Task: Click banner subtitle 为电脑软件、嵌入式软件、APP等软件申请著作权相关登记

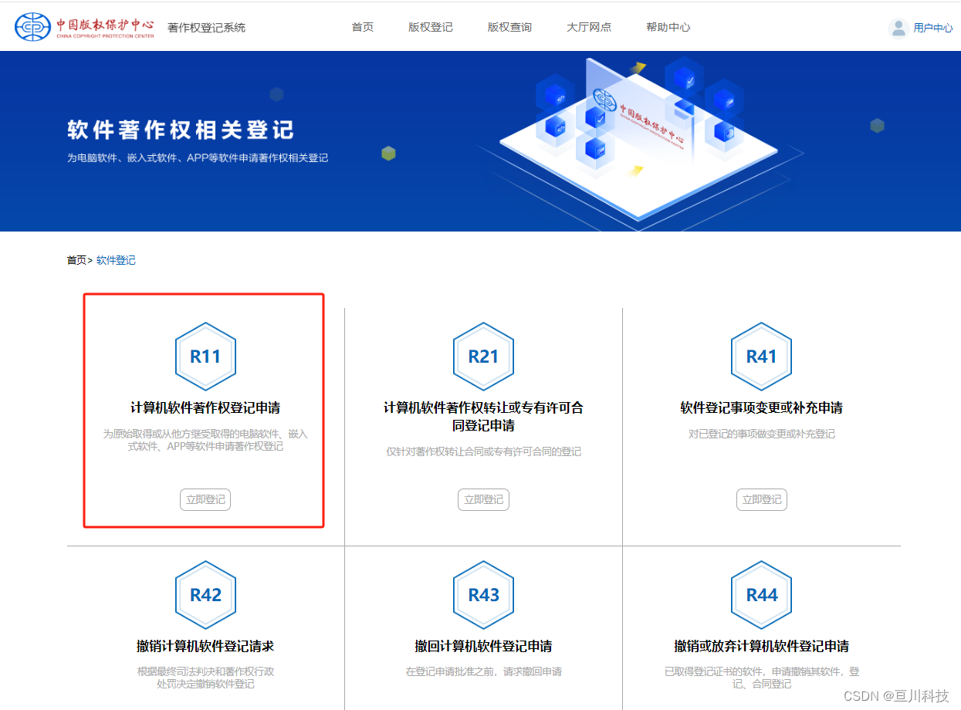Action: click(x=198, y=158)
